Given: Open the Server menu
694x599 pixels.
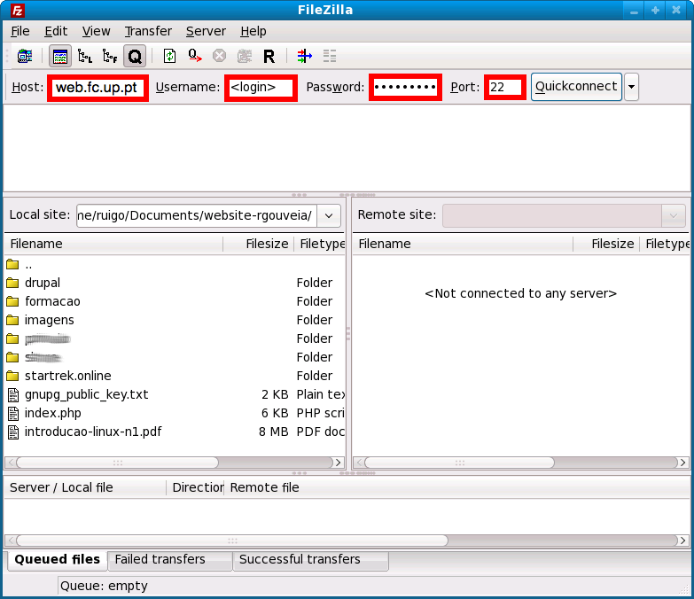Looking at the screenshot, I should 206,31.
